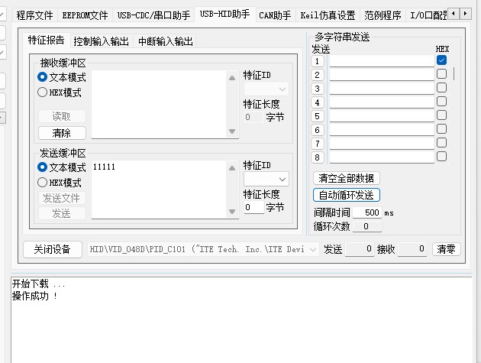This screenshot has height=363, width=481.
Task: Select the 特征报告 sub-tab
Action: pos(46,40)
